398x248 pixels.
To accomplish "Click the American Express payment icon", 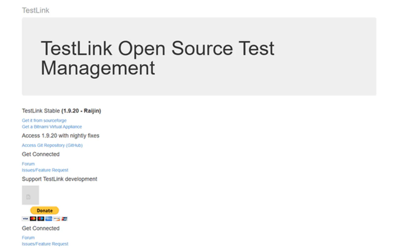I will coord(48,219).
